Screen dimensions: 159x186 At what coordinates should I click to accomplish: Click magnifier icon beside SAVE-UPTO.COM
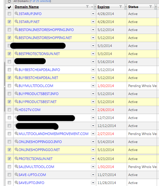pyautogui.click(x=16, y=174)
